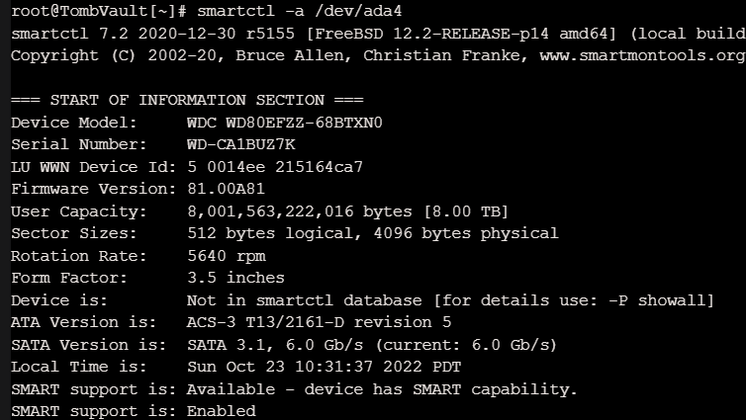Click the firmware version 81.00A81
The width and height of the screenshot is (746, 420).
pyautogui.click(x=226, y=189)
